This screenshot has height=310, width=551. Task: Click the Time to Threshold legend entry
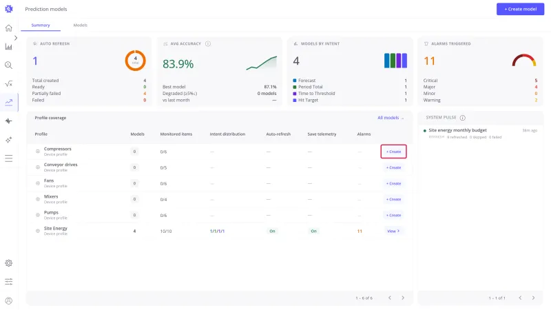[x=350, y=94]
